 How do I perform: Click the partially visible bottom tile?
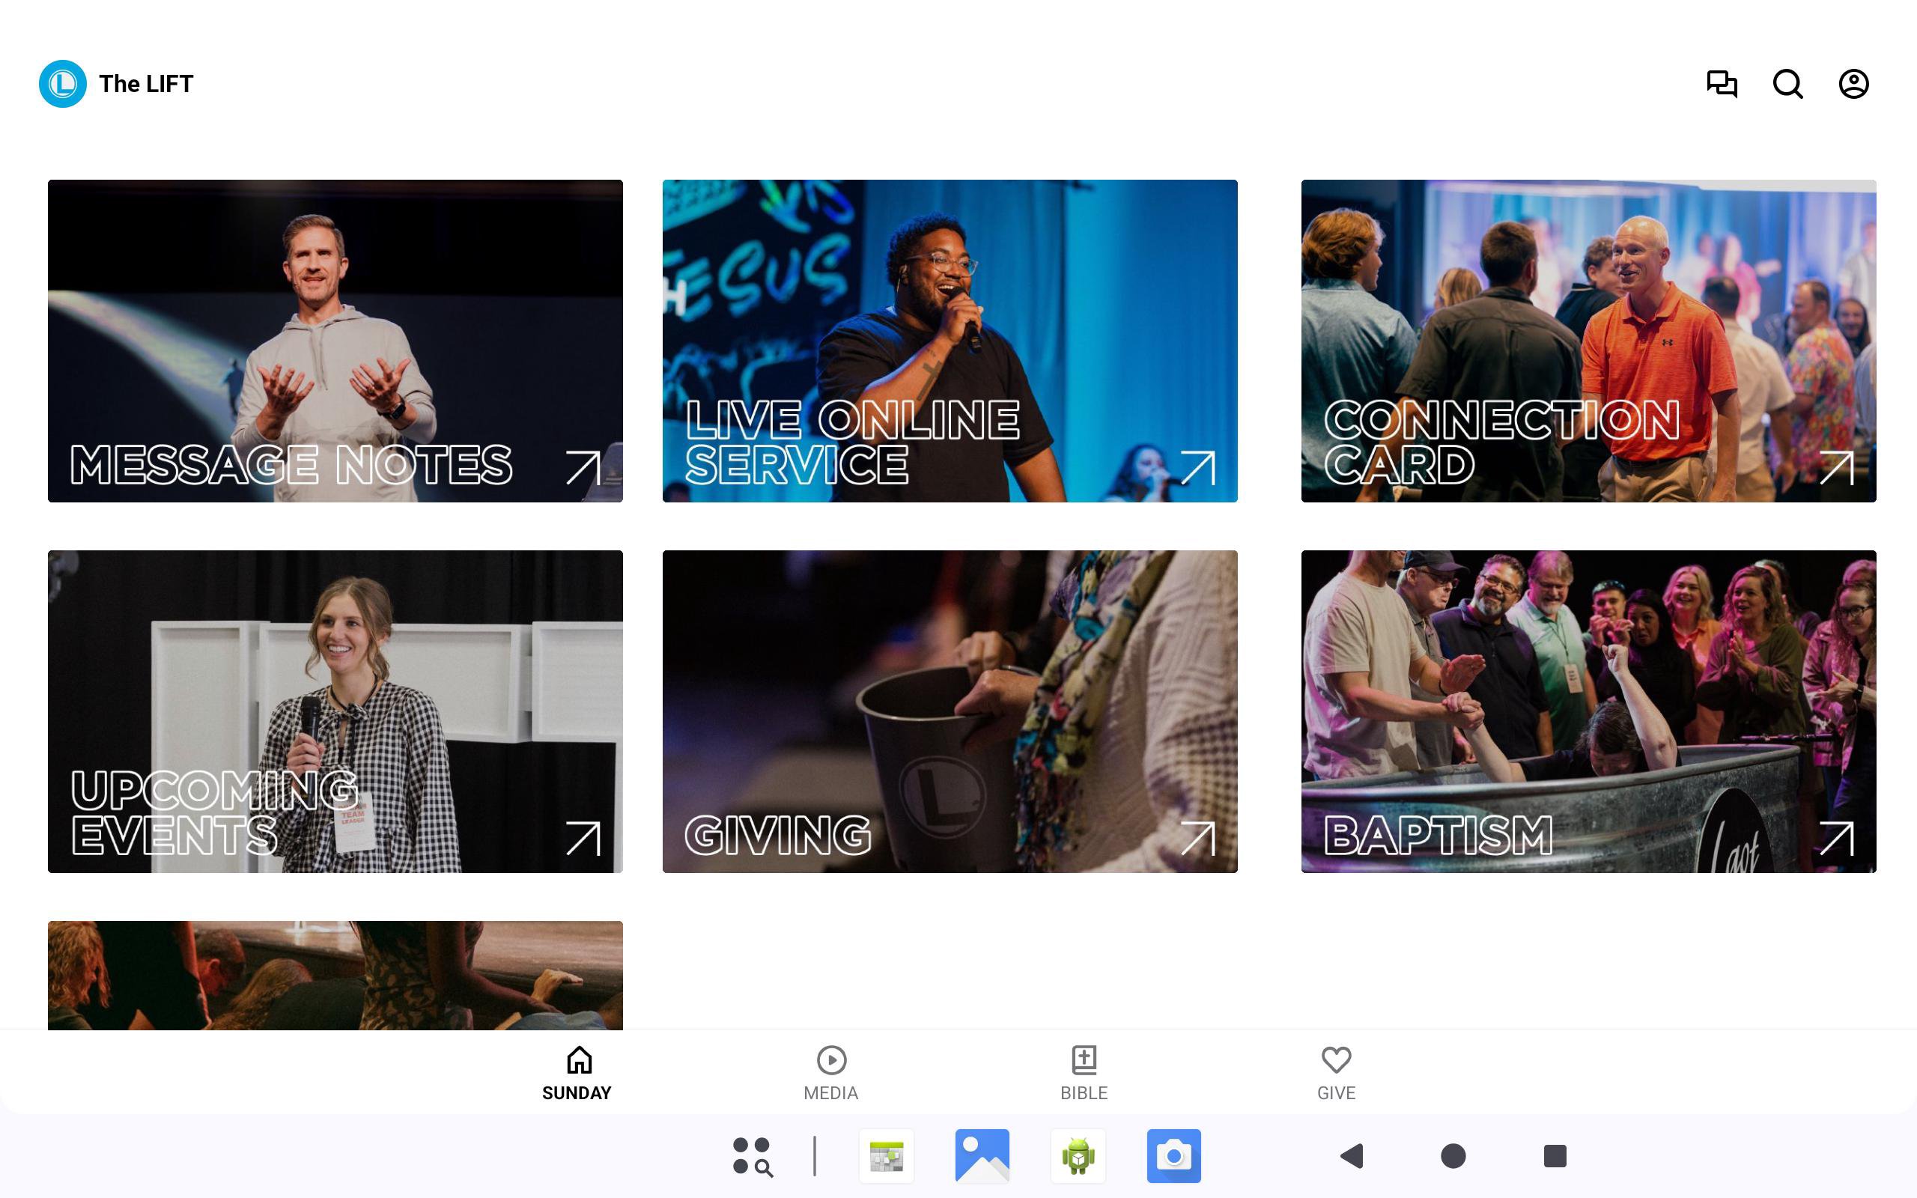point(335,975)
